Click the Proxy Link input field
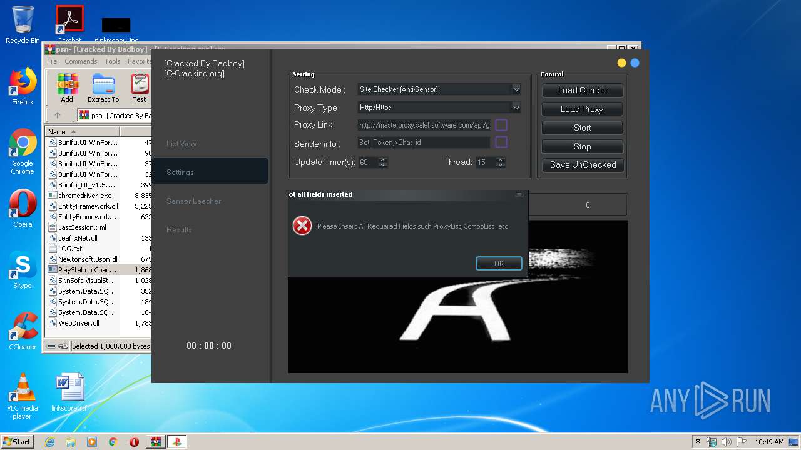This screenshot has height=450, width=801. click(424, 125)
